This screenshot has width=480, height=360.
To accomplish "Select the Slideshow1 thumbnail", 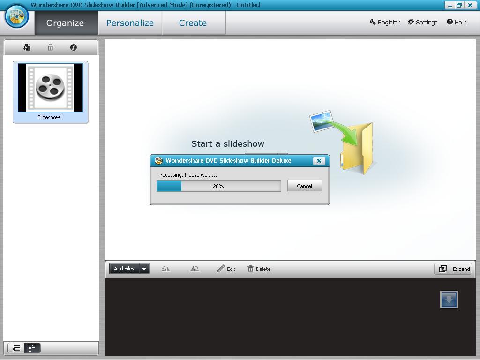I will coord(50,89).
